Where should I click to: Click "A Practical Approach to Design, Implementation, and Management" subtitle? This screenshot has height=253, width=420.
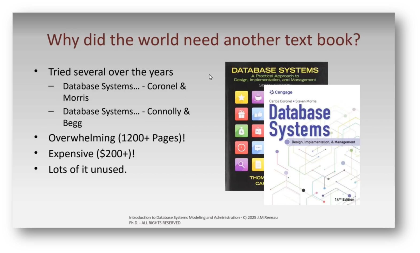click(275, 78)
